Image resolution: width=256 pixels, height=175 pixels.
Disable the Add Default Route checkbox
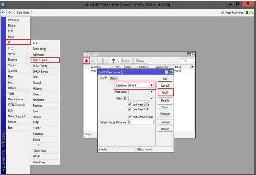[130, 117]
